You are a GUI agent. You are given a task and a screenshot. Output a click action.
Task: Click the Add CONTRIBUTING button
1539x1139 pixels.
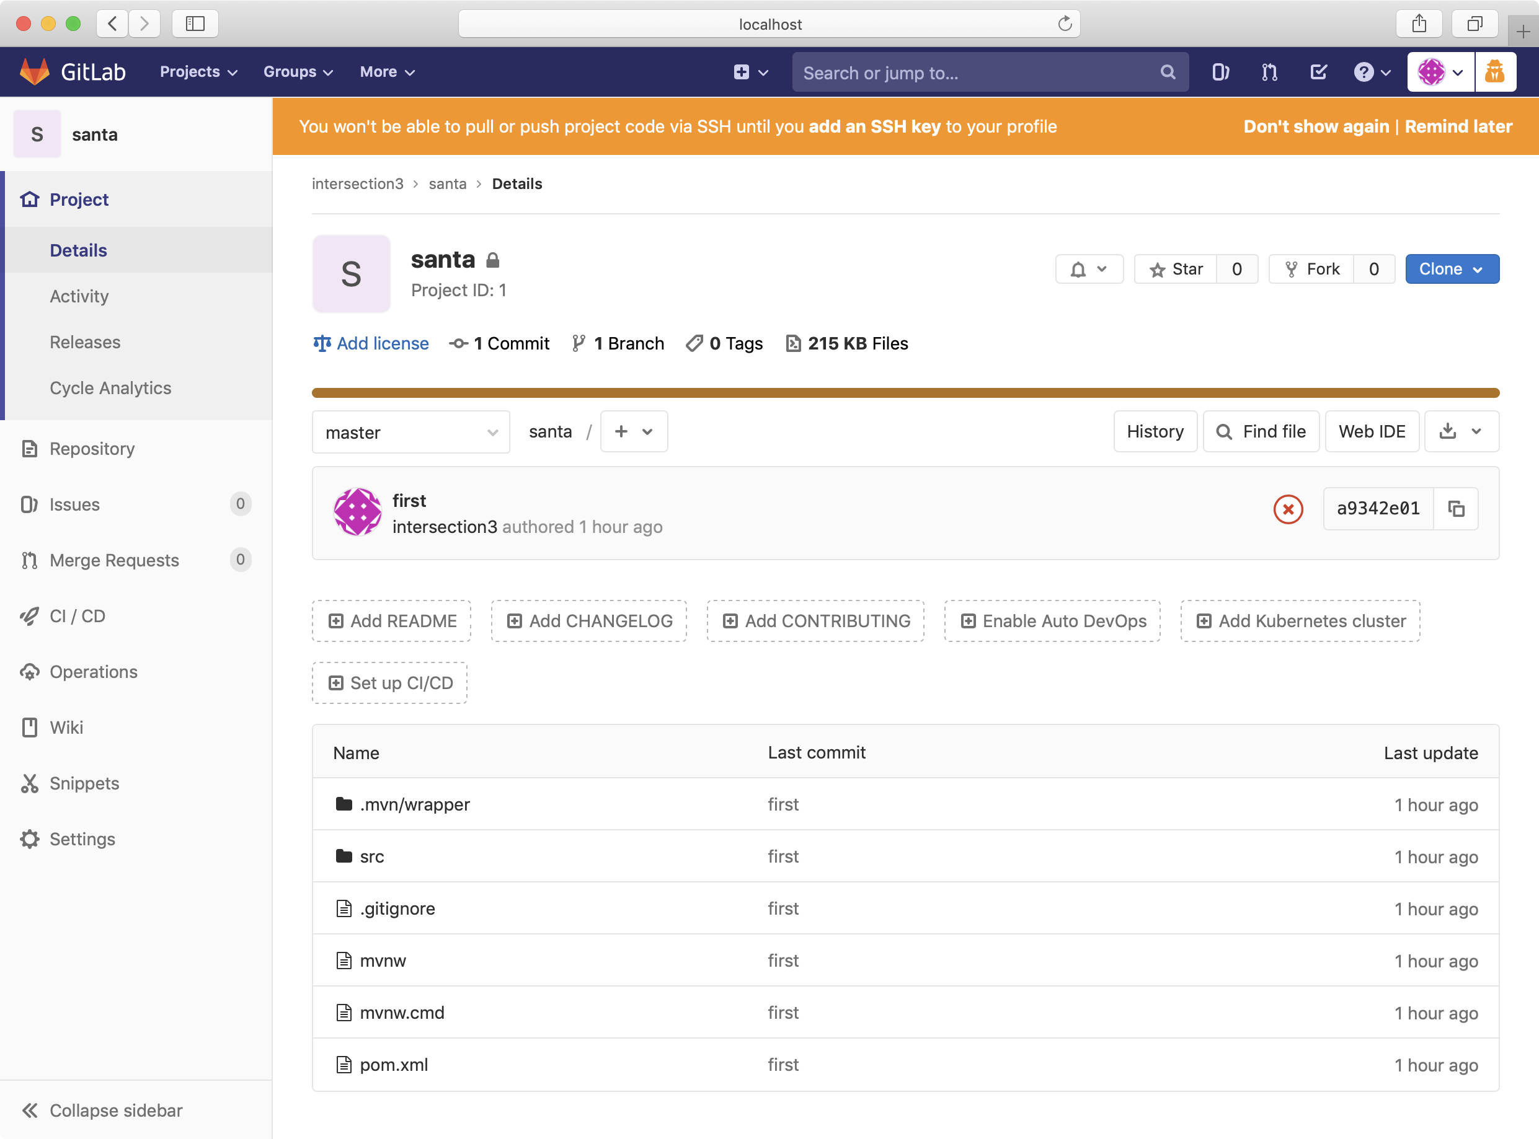[815, 621]
